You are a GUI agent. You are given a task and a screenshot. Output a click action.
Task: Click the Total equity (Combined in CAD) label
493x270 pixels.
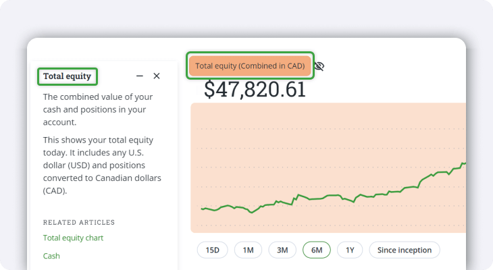[249, 66]
